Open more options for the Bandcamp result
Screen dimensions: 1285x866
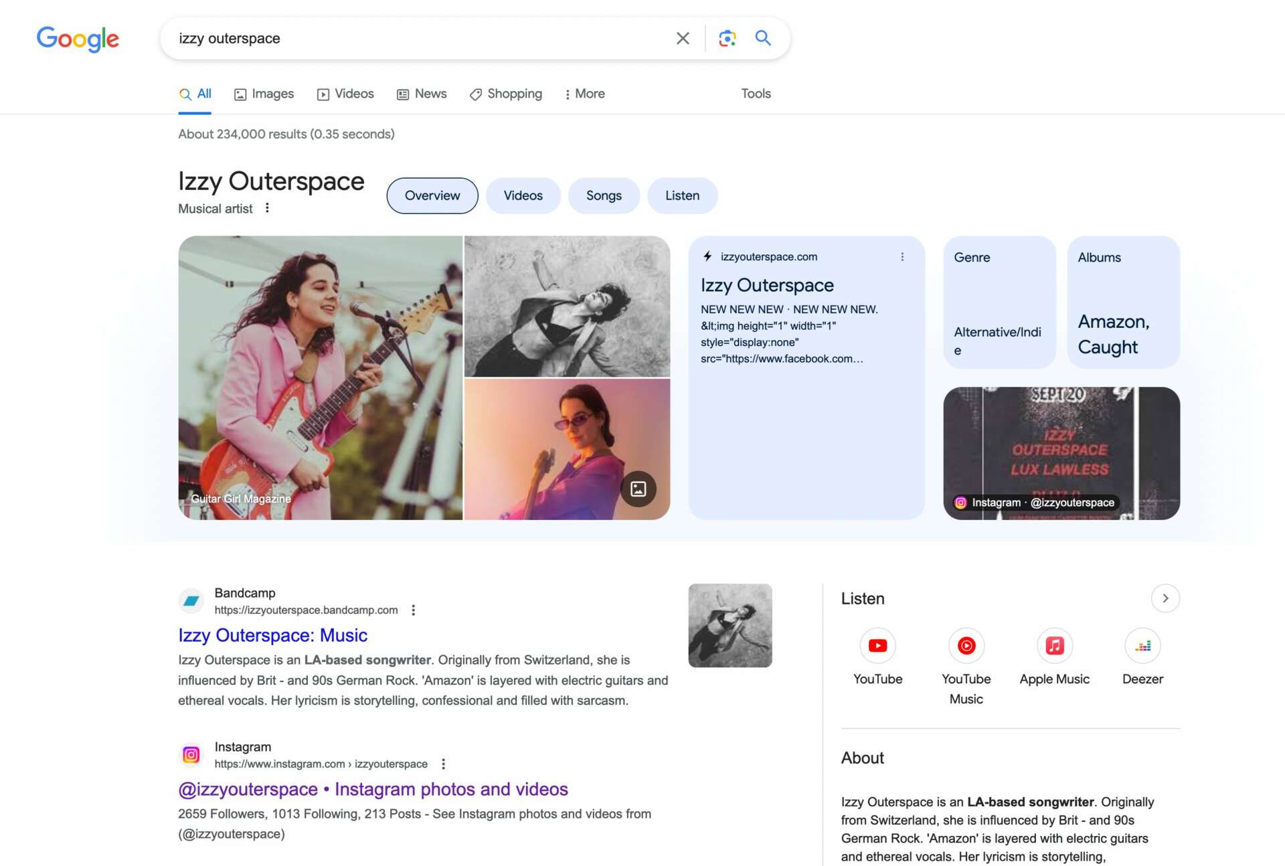[413, 610]
